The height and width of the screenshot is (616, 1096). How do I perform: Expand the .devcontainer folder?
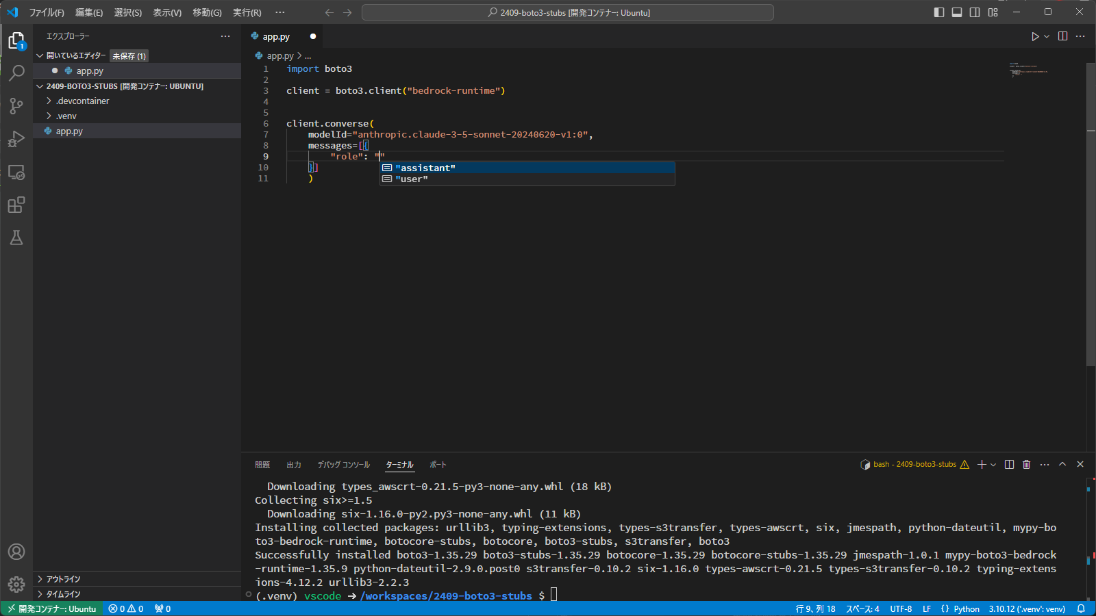pyautogui.click(x=49, y=101)
